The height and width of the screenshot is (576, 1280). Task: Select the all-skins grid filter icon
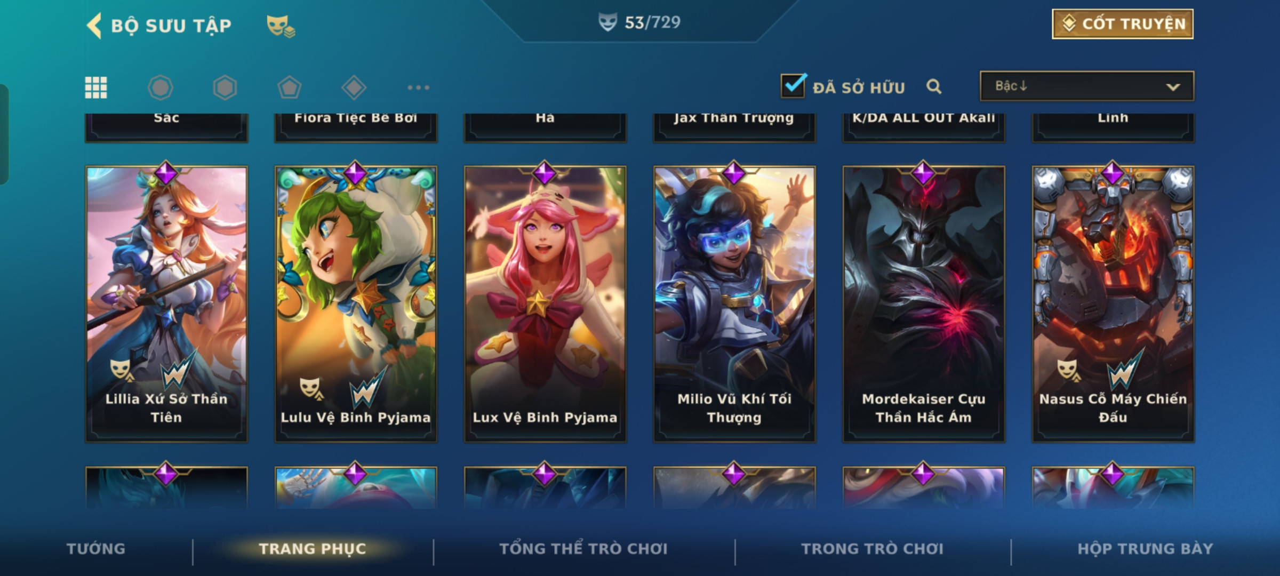point(96,87)
